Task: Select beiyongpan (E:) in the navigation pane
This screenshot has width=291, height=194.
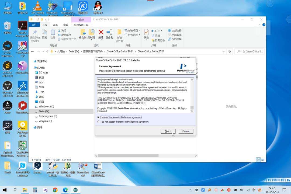Action: [x=48, y=116]
